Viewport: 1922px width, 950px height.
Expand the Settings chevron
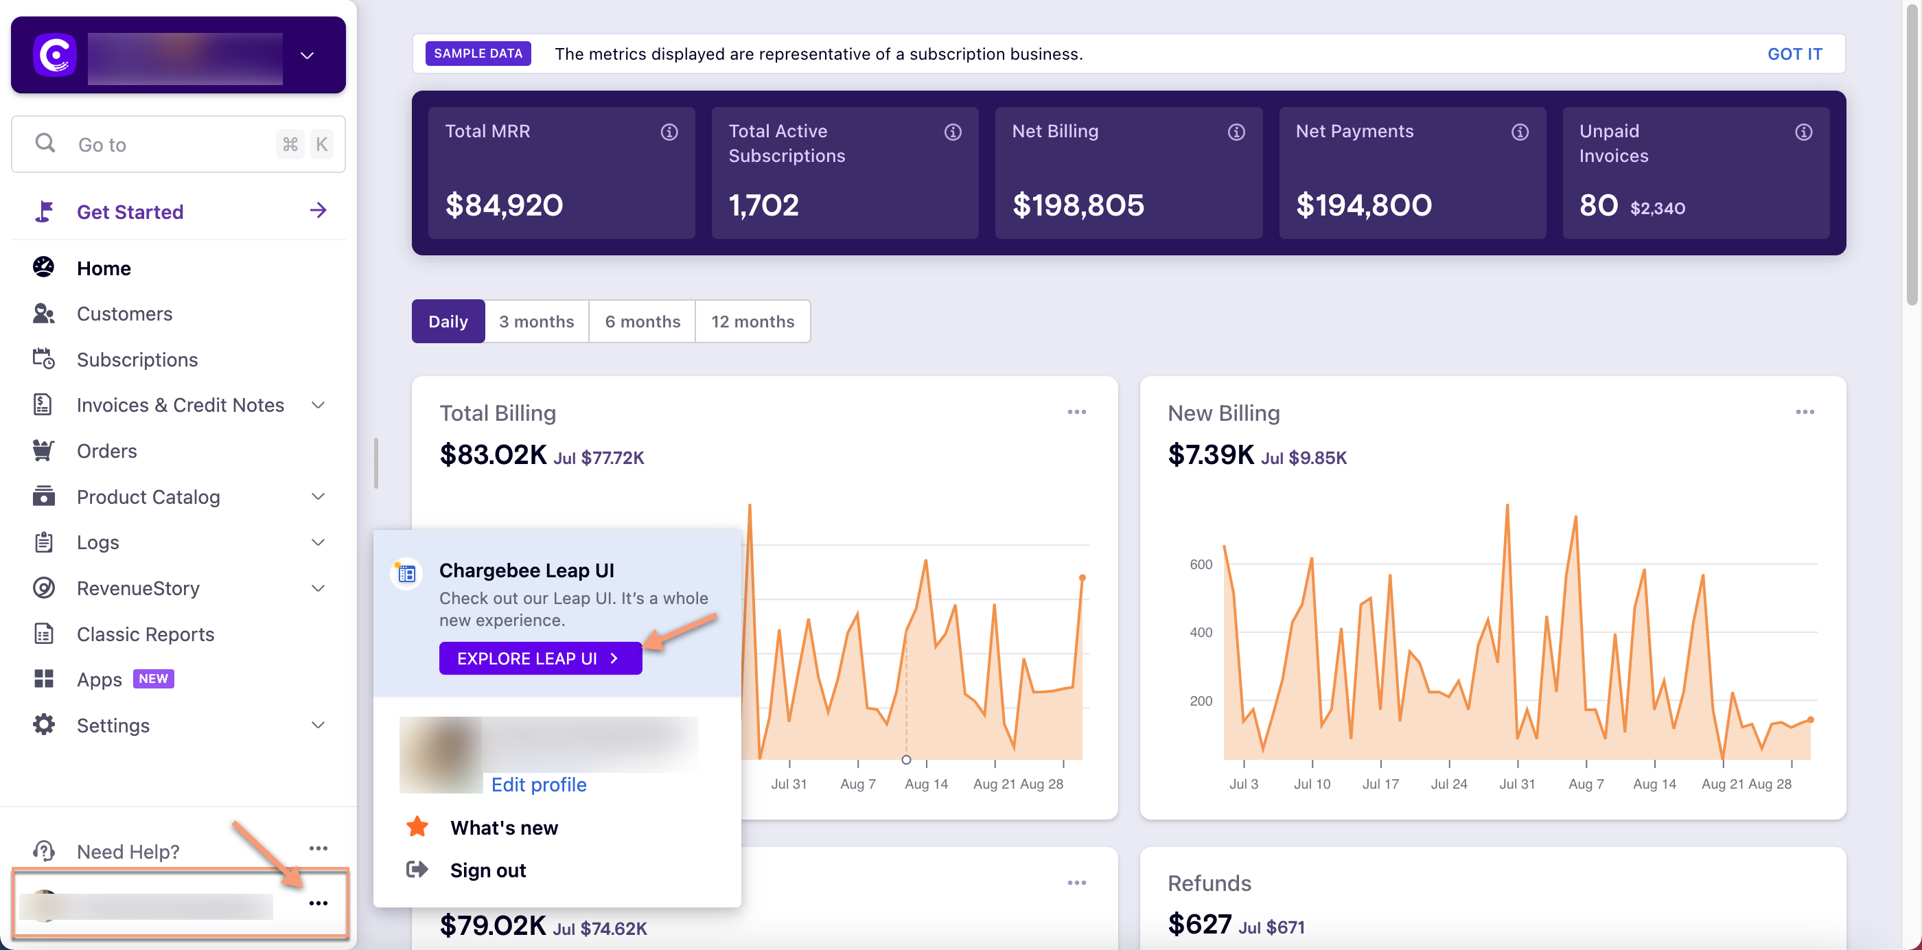click(319, 726)
